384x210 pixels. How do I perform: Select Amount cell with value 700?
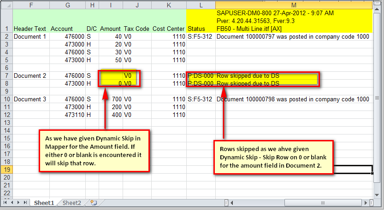(111, 99)
